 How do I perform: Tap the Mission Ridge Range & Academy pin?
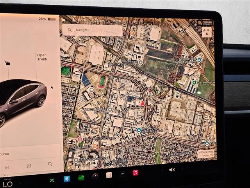pos(199,60)
